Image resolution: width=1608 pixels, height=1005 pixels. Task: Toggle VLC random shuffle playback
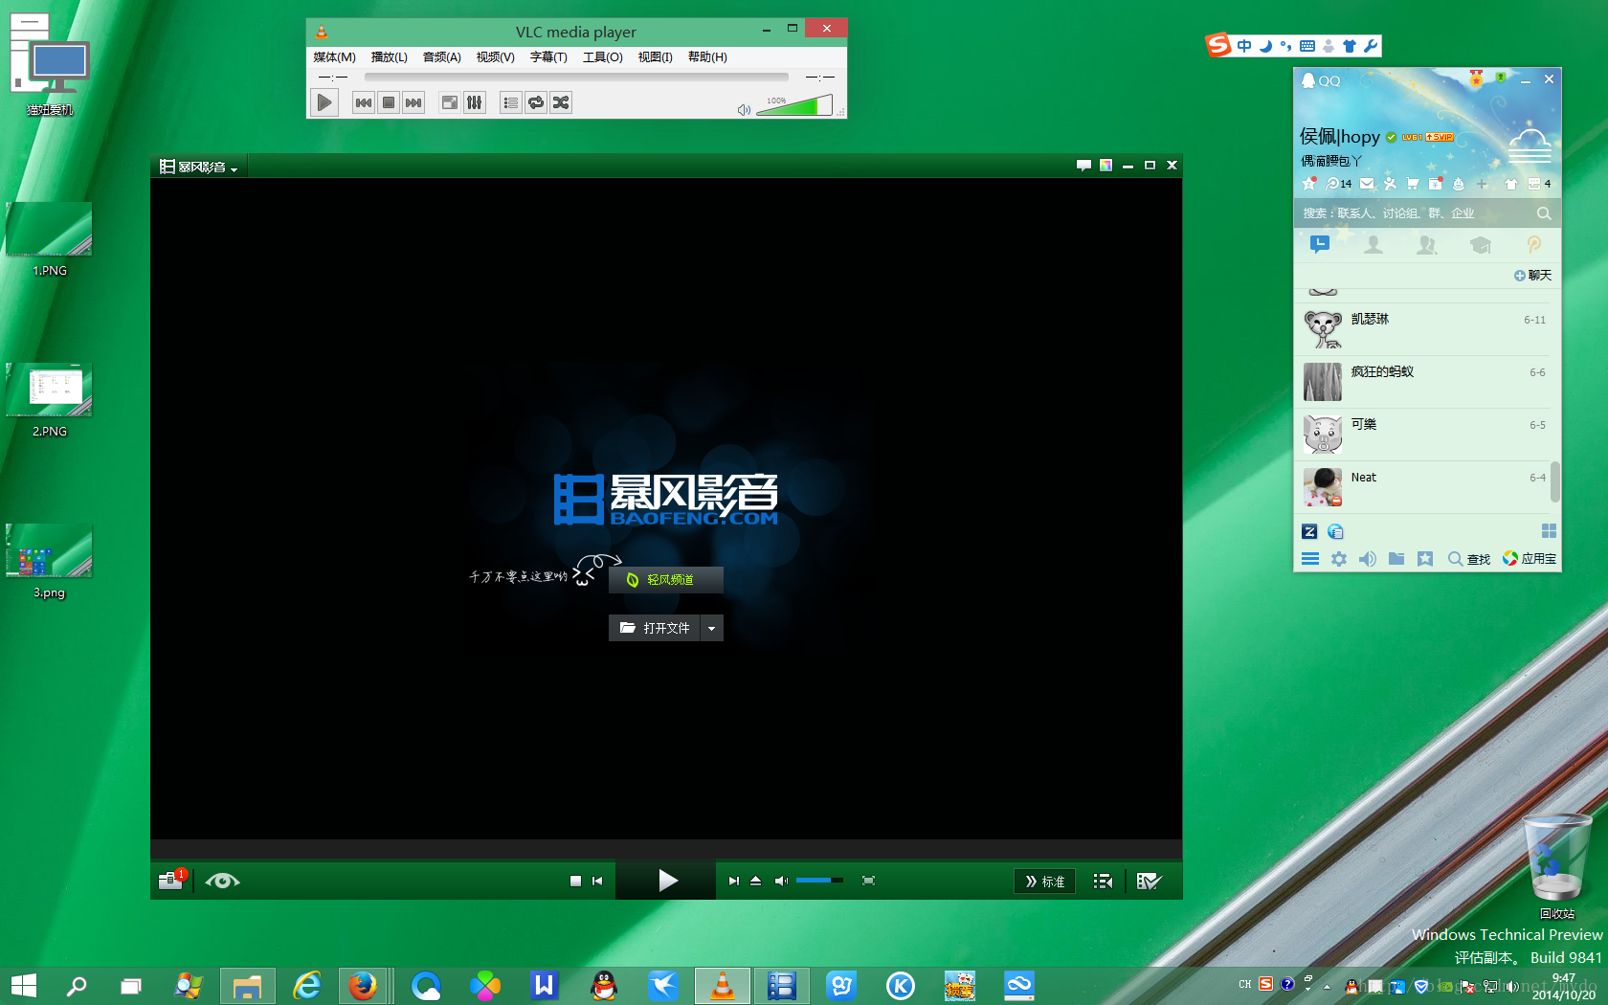coord(561,102)
